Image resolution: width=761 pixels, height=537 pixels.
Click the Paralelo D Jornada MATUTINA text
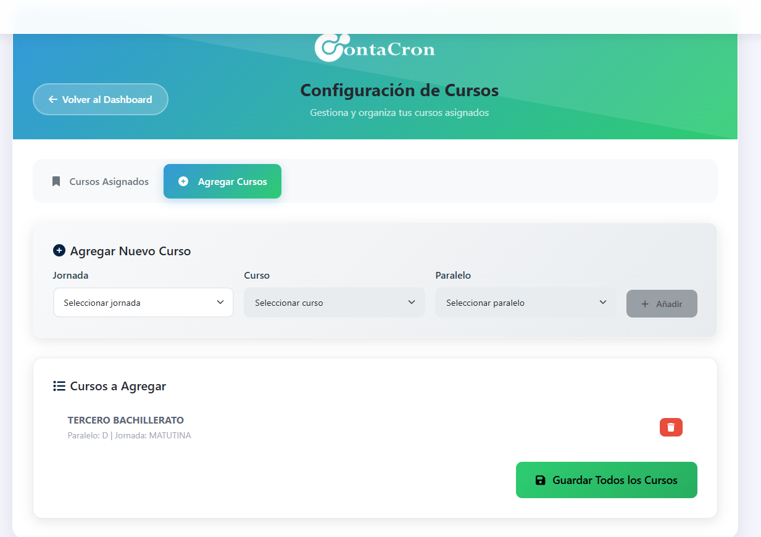click(130, 435)
